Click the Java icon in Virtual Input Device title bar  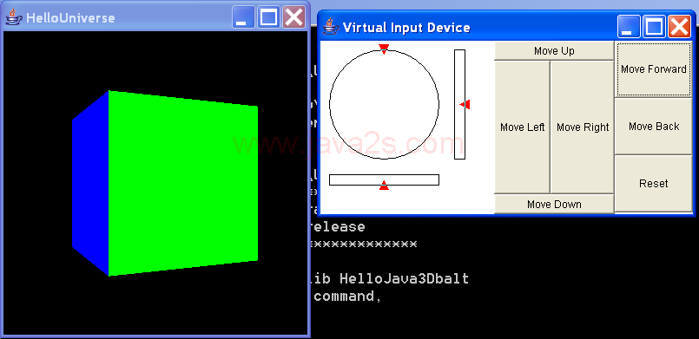tap(329, 27)
